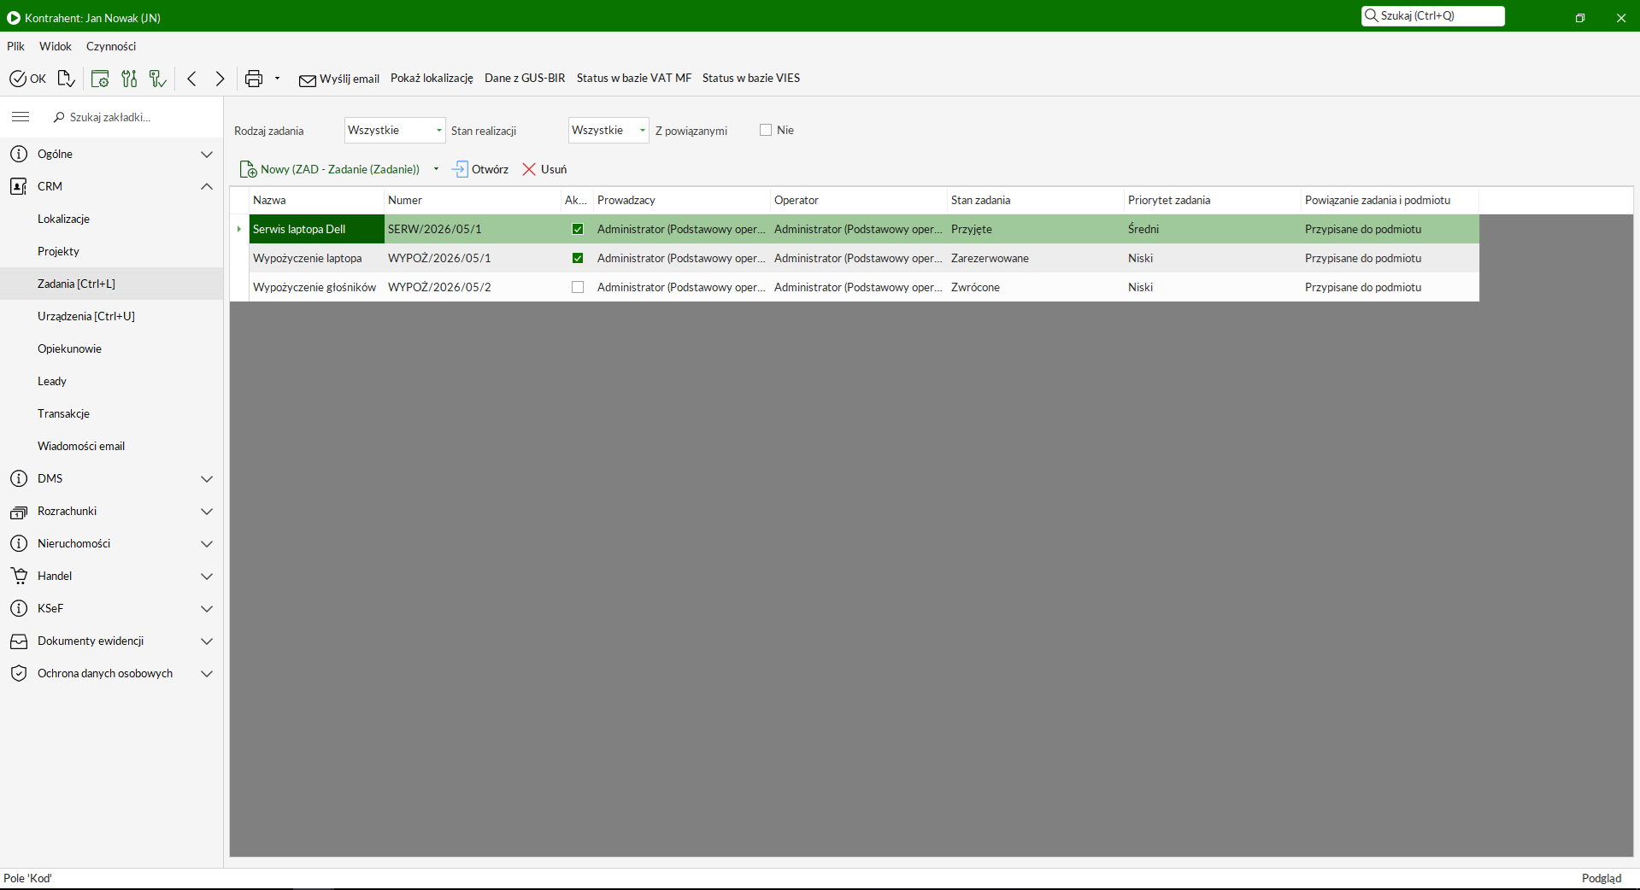Click the OK checkmark button
This screenshot has width=1640, height=890.
pyautogui.click(x=28, y=79)
